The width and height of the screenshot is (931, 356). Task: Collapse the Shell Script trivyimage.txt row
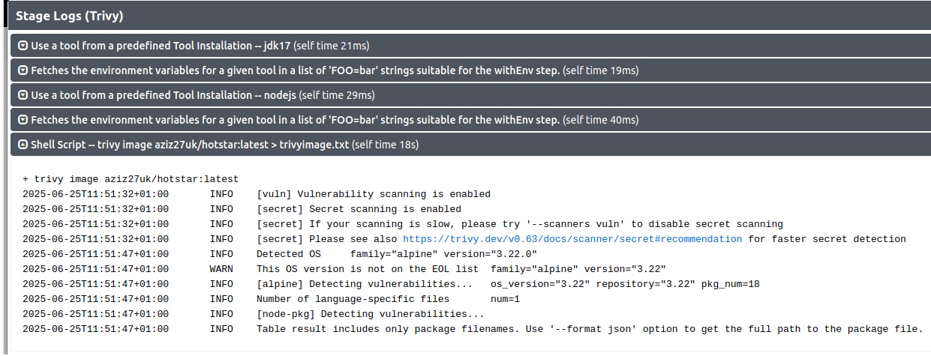click(x=470, y=145)
